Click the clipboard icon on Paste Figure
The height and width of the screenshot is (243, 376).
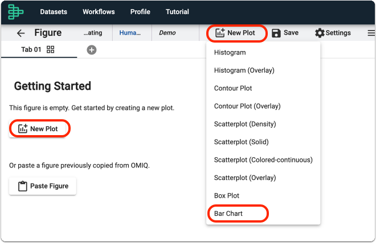coord(23,186)
